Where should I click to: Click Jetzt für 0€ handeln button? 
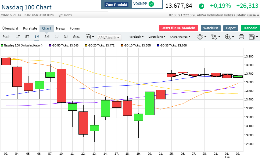tap(178, 28)
